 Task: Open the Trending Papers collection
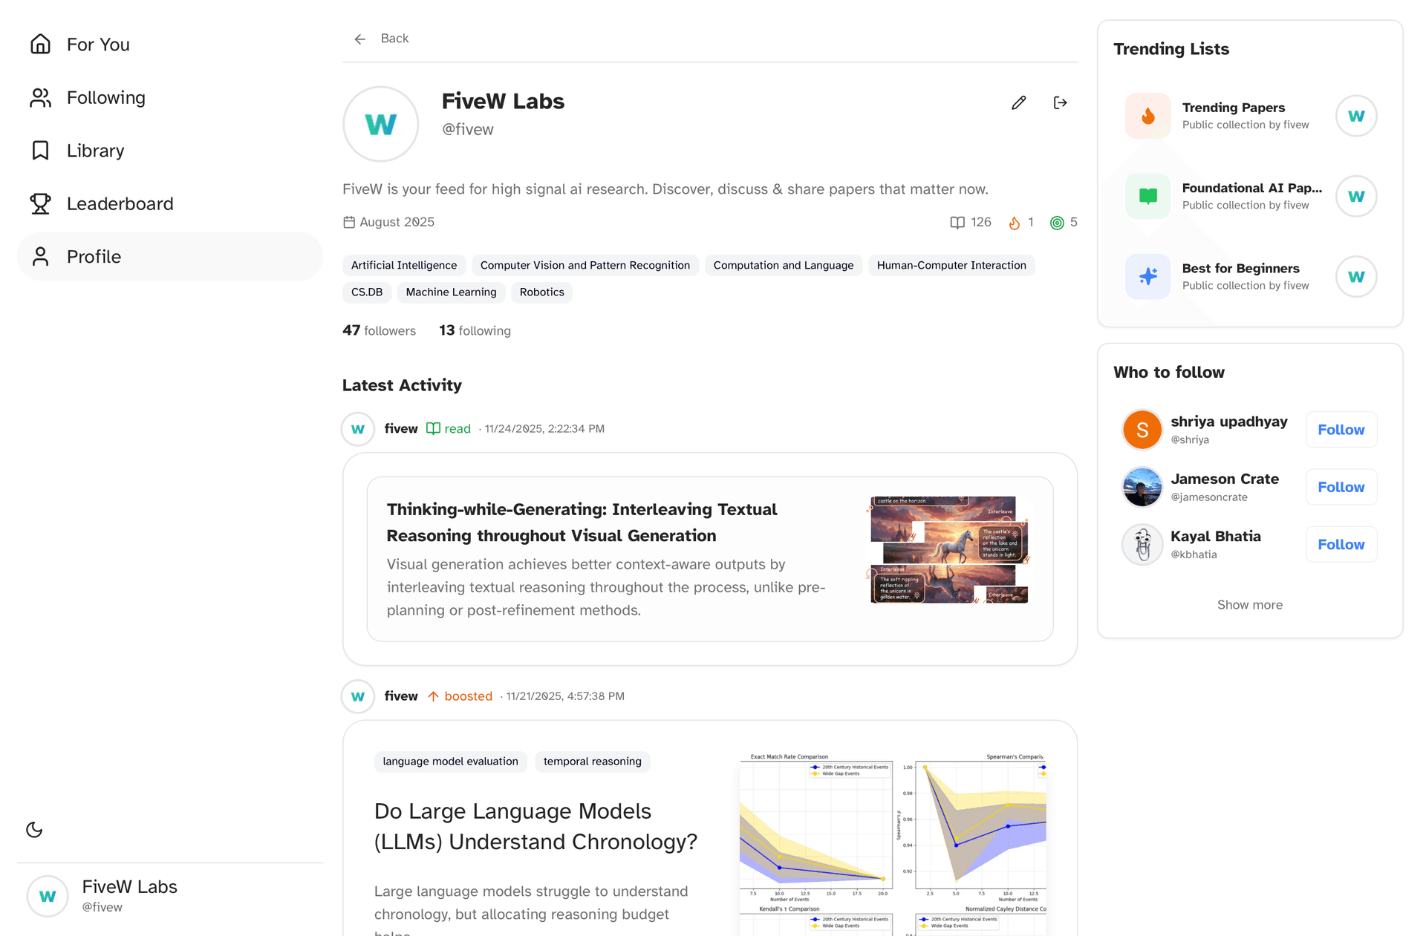[1234, 115]
